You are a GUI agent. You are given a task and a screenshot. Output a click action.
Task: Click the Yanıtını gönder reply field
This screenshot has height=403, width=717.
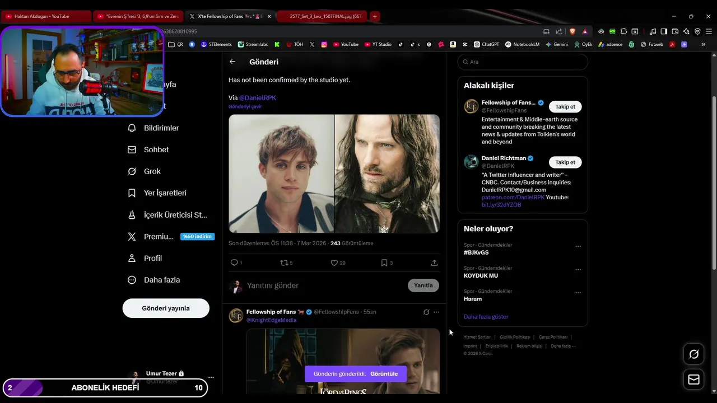[325, 285]
